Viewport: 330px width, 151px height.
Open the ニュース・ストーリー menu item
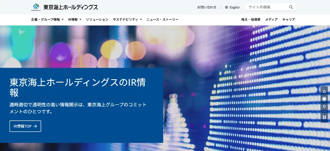163,19
